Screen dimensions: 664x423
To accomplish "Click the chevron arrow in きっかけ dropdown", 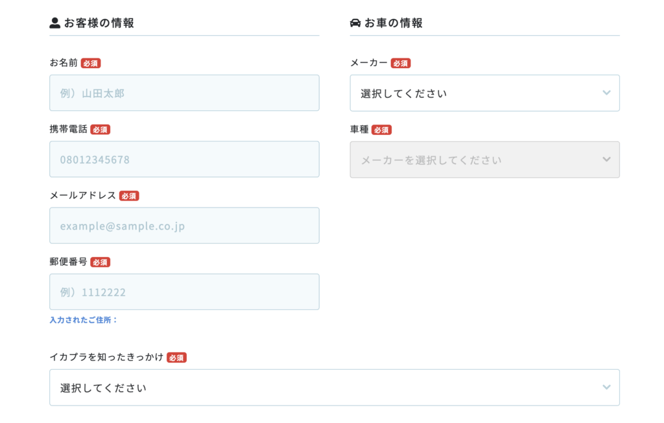I will [606, 387].
